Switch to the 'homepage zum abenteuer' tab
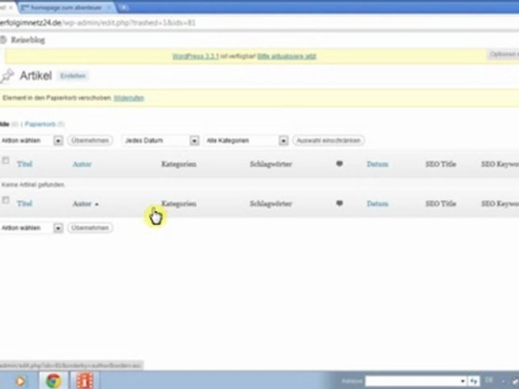The image size is (519, 389). point(66,7)
